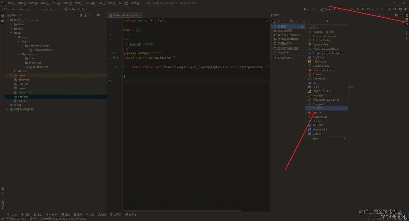
Task: Select MongoDB in the data source list
Action: [x=327, y=104]
